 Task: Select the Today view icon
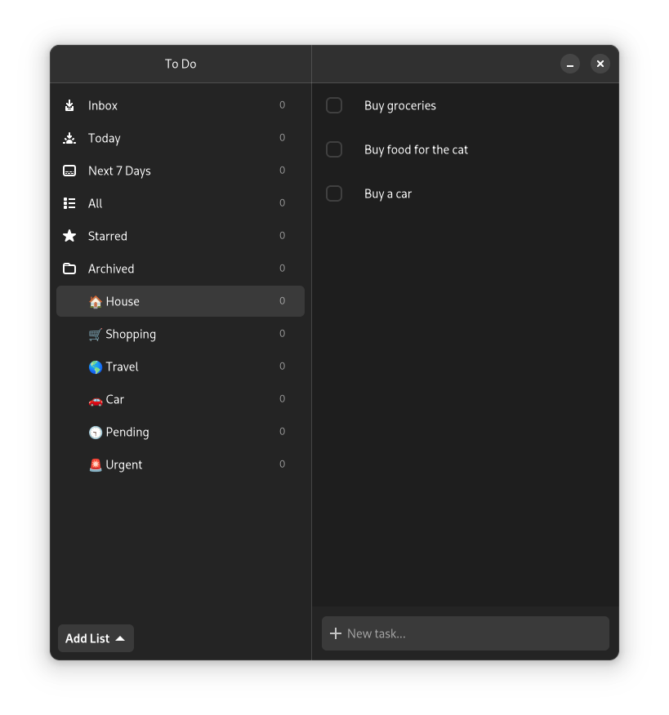[69, 138]
